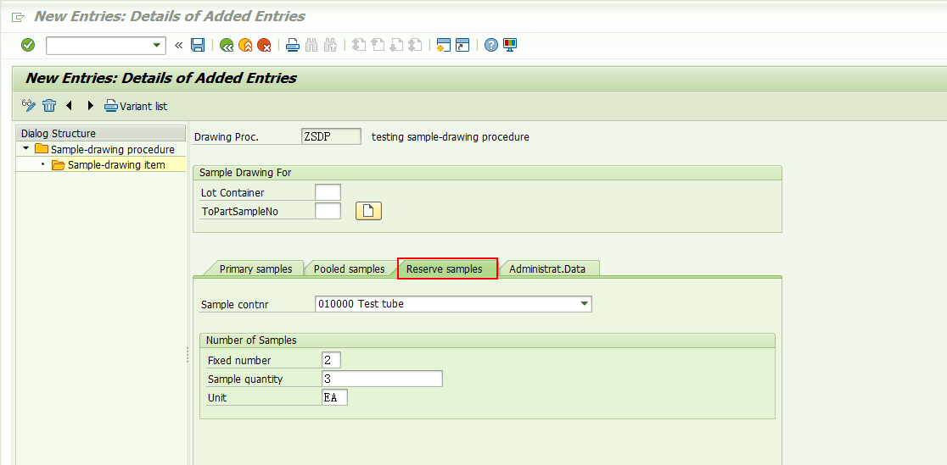Click the window menu icon beside title
947x465 pixels.
click(18, 17)
